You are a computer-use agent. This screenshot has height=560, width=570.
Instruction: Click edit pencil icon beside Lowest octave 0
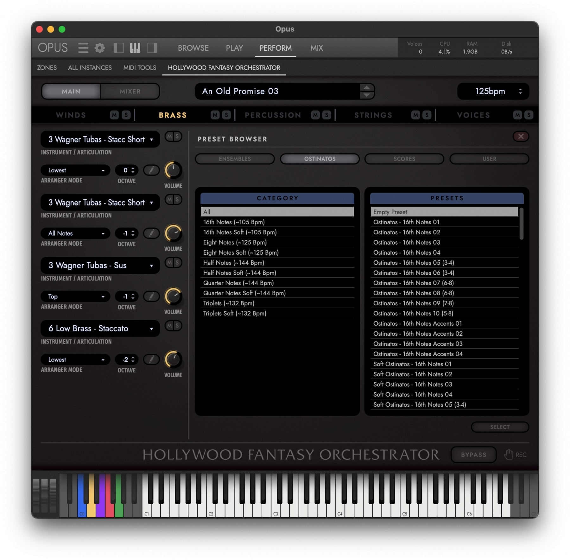tap(152, 170)
